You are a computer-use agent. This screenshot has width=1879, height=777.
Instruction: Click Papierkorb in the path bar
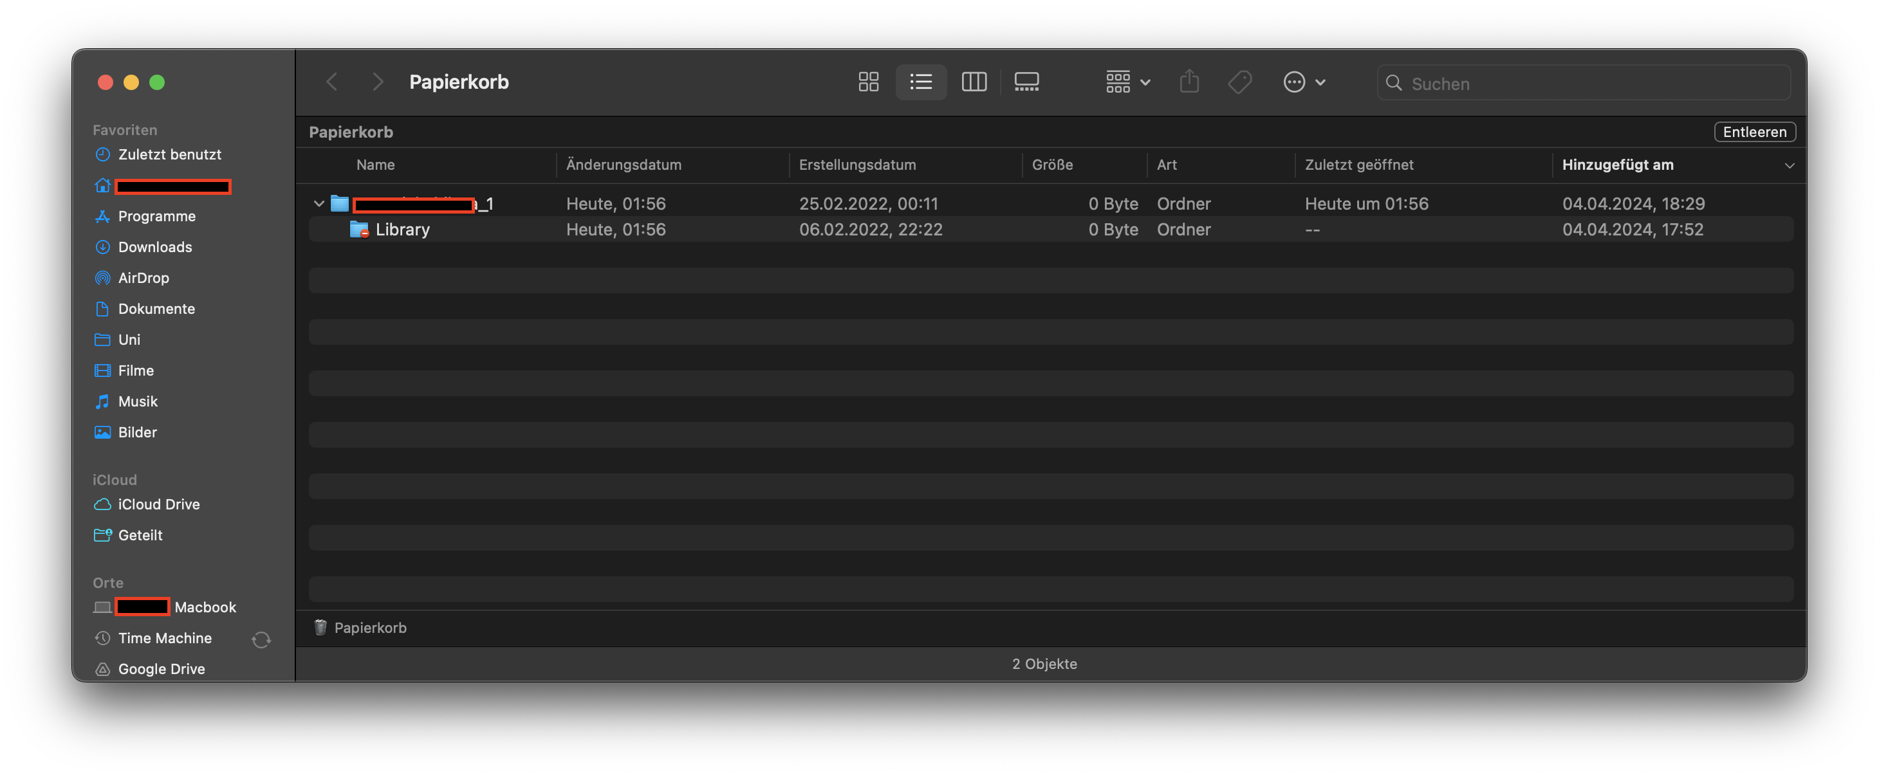click(x=369, y=628)
